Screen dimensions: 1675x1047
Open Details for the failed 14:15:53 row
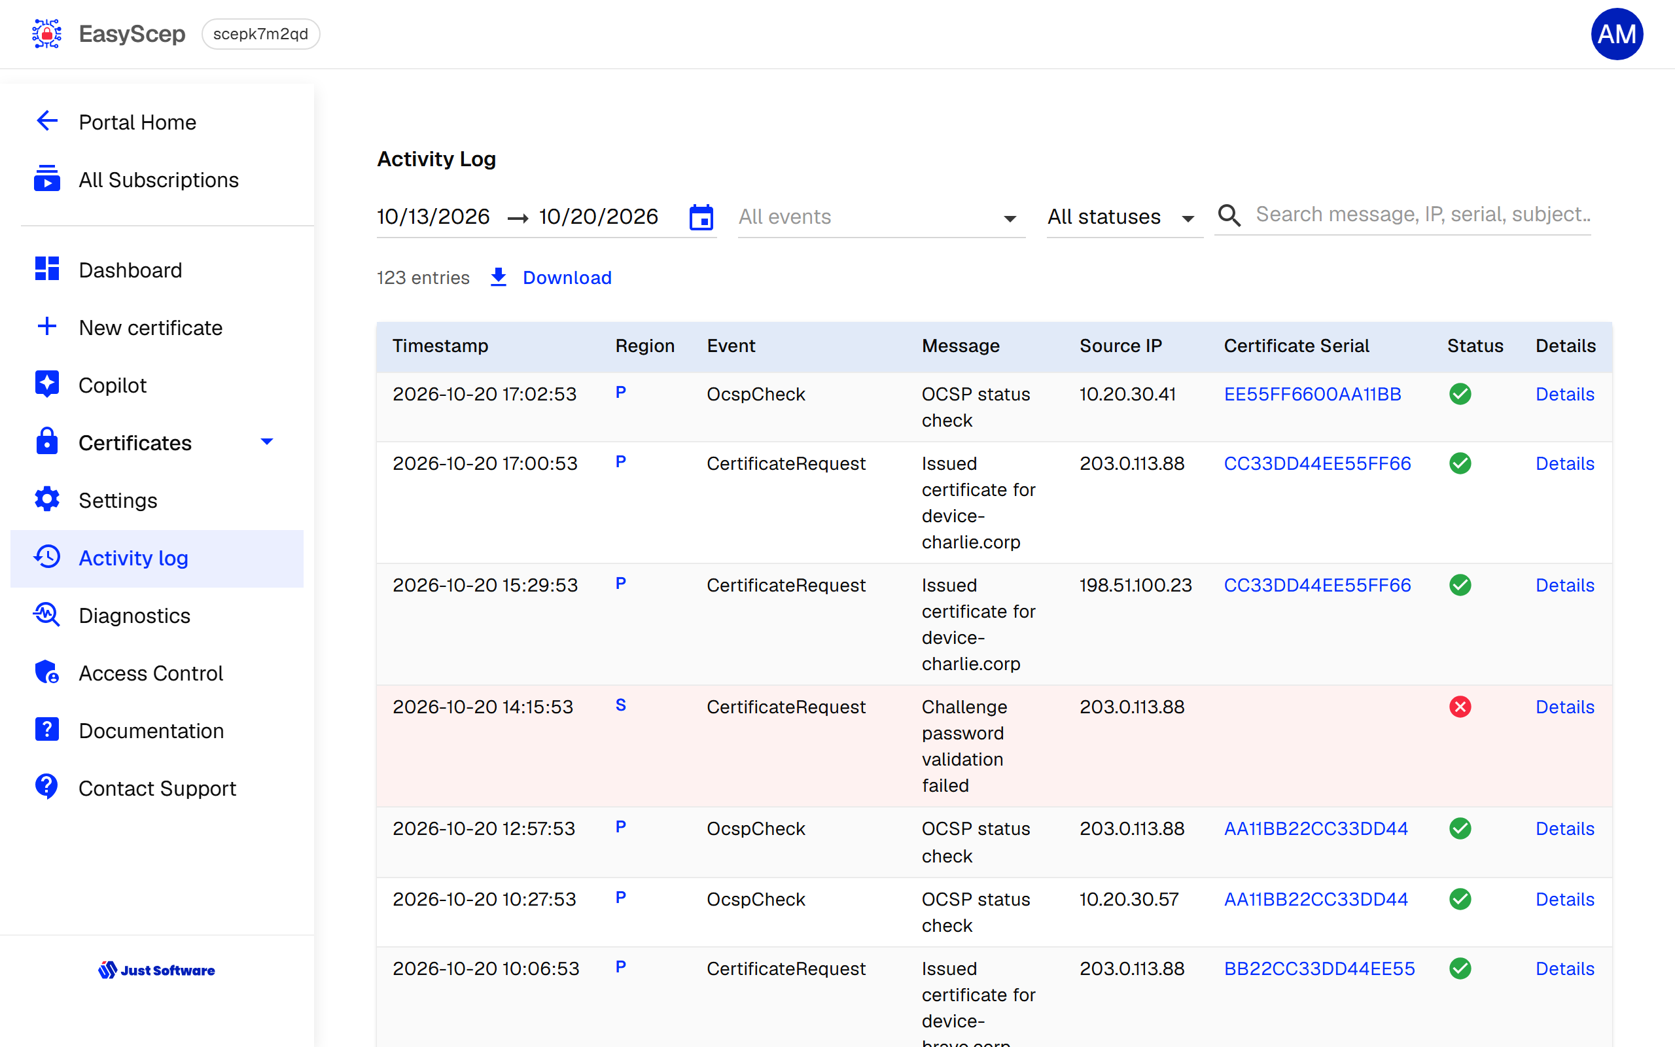point(1565,707)
